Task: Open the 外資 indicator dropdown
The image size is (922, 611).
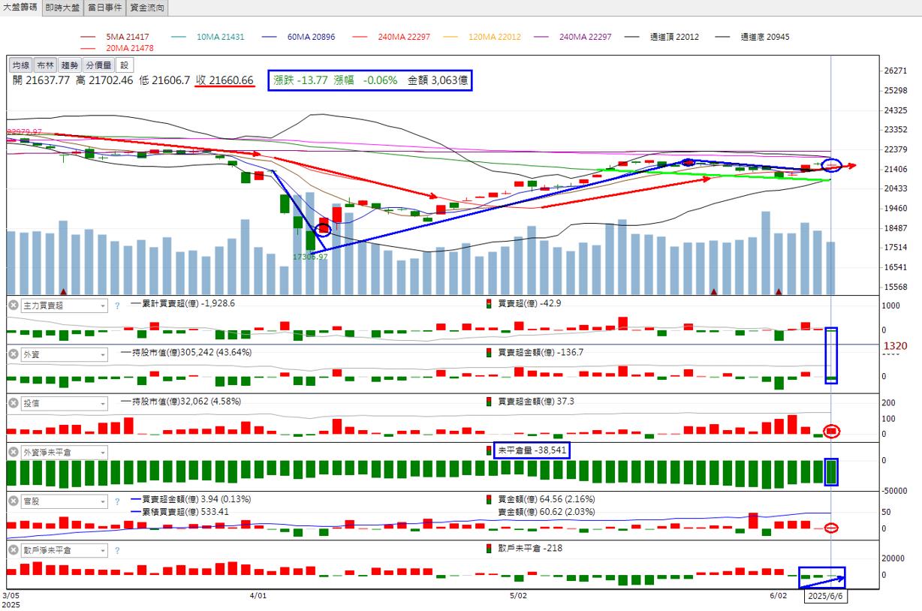Action: (x=102, y=354)
